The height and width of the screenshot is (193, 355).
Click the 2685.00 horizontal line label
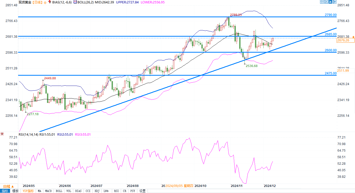[x=330, y=34]
